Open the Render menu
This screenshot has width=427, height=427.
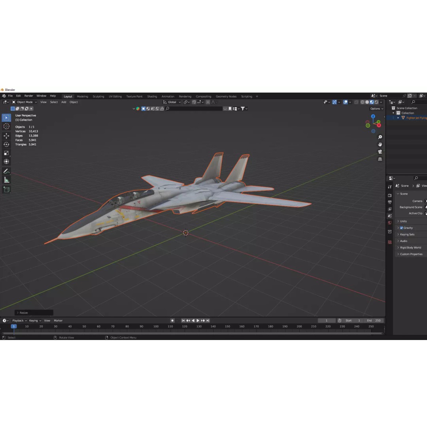pos(28,96)
